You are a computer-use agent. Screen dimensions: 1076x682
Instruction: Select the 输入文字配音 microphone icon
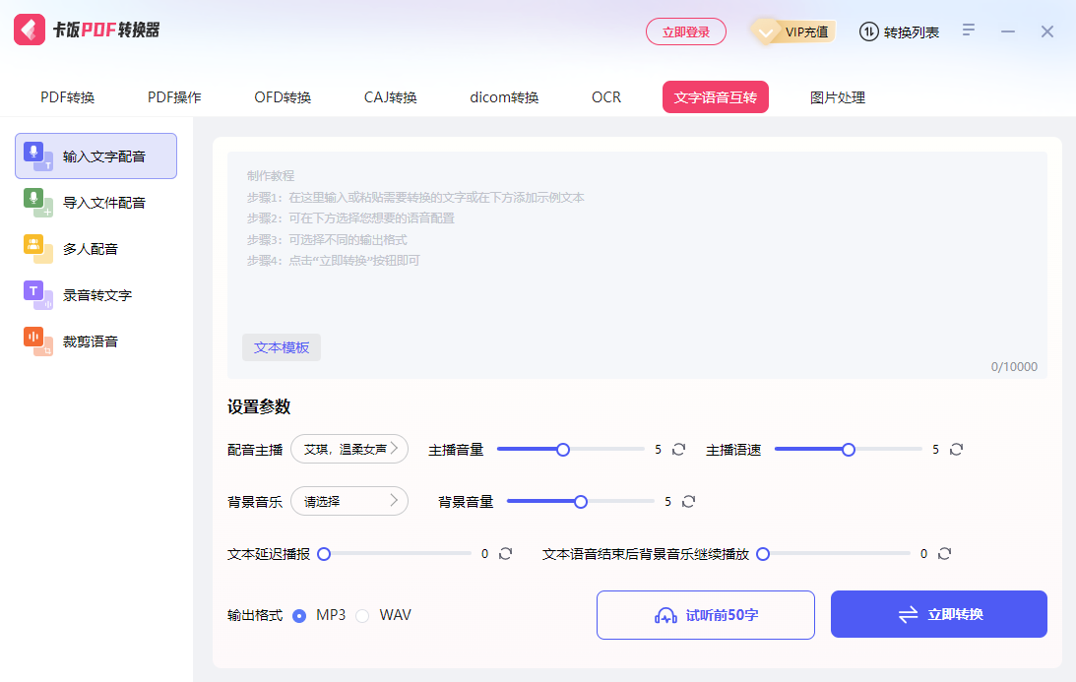32,155
